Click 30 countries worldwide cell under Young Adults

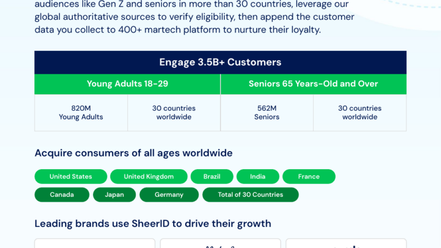point(174,112)
